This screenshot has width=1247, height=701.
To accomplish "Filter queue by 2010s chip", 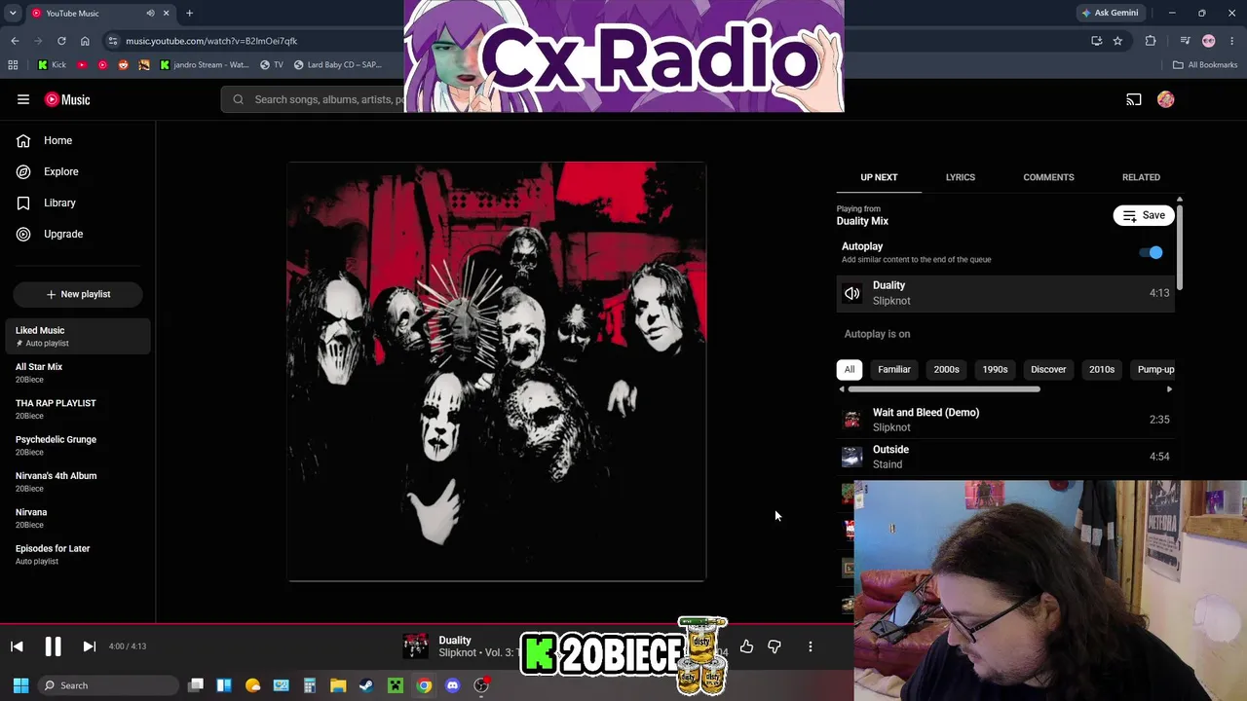I will 1102,370.
